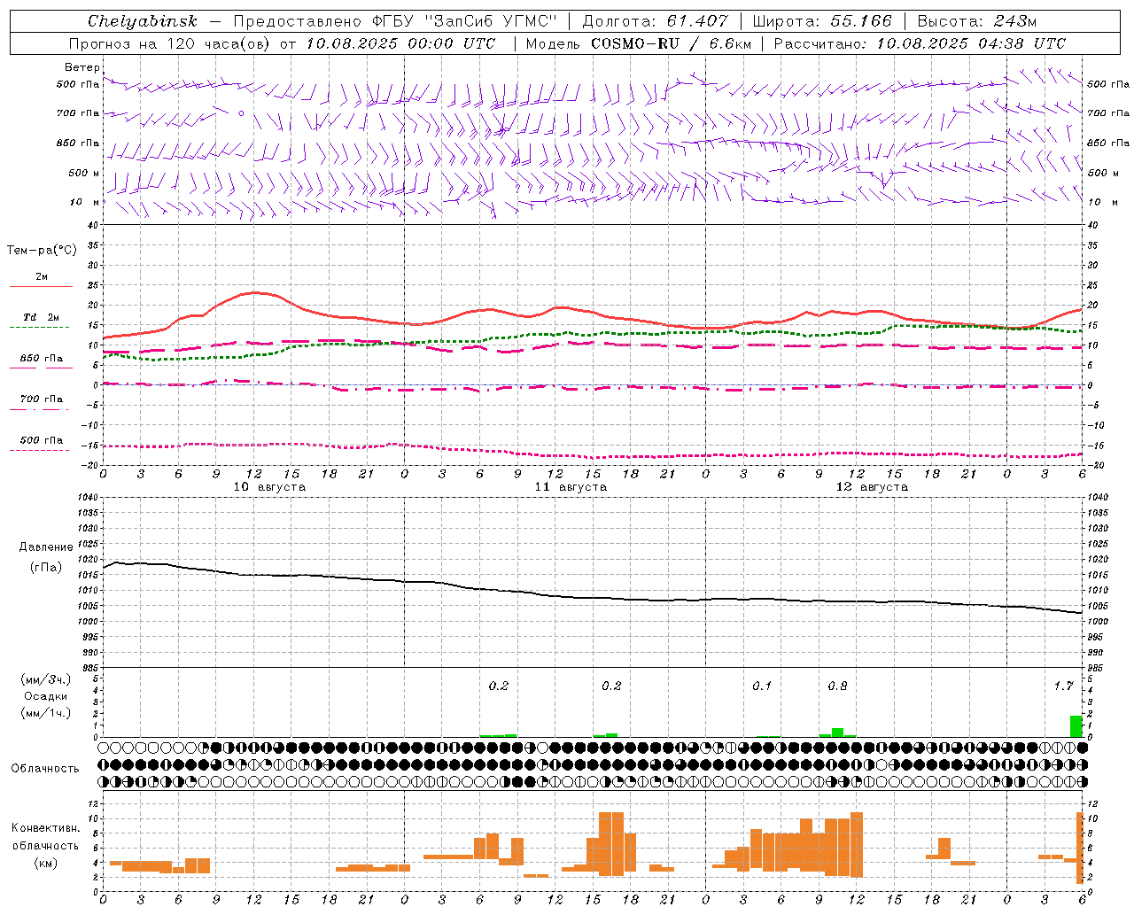Screen dimensions: 1134x907
Task: Click the tall green precipitation bar below 1.7
Action: pos(1076,726)
